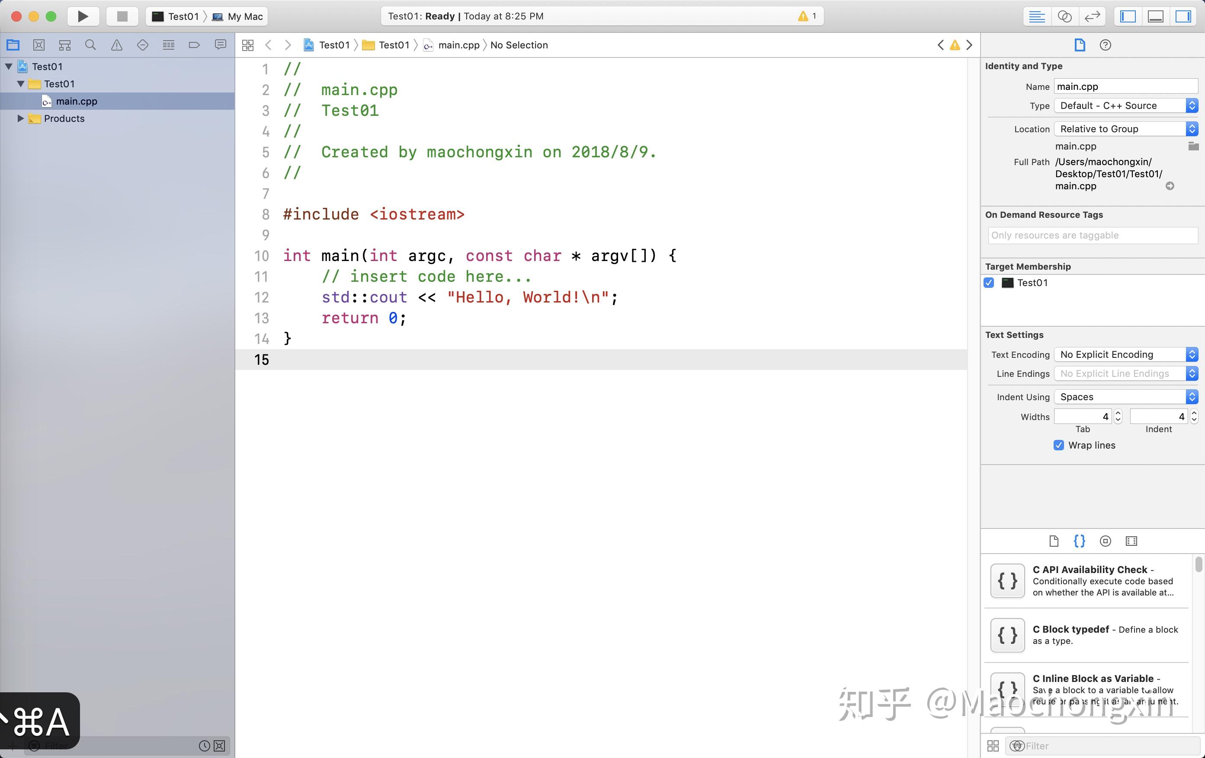Open the Project navigator folder icon
The height and width of the screenshot is (758, 1205).
pos(13,45)
